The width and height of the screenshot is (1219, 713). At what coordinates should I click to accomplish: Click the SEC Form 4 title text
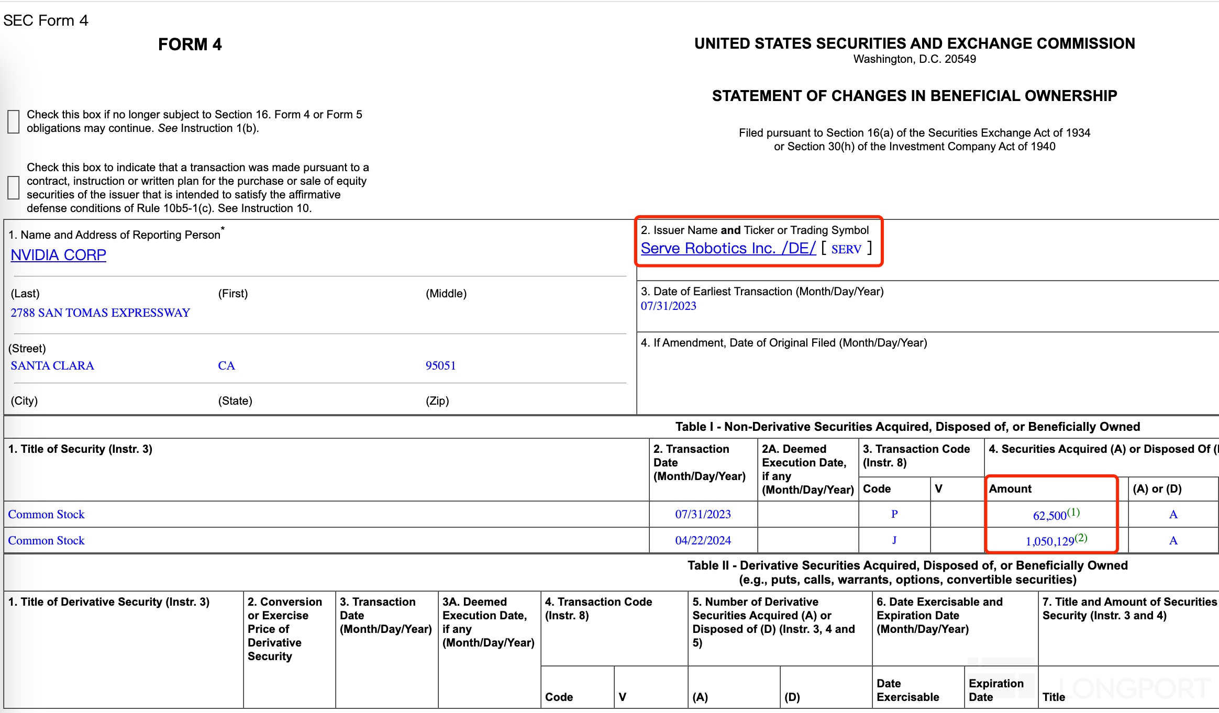[46, 20]
